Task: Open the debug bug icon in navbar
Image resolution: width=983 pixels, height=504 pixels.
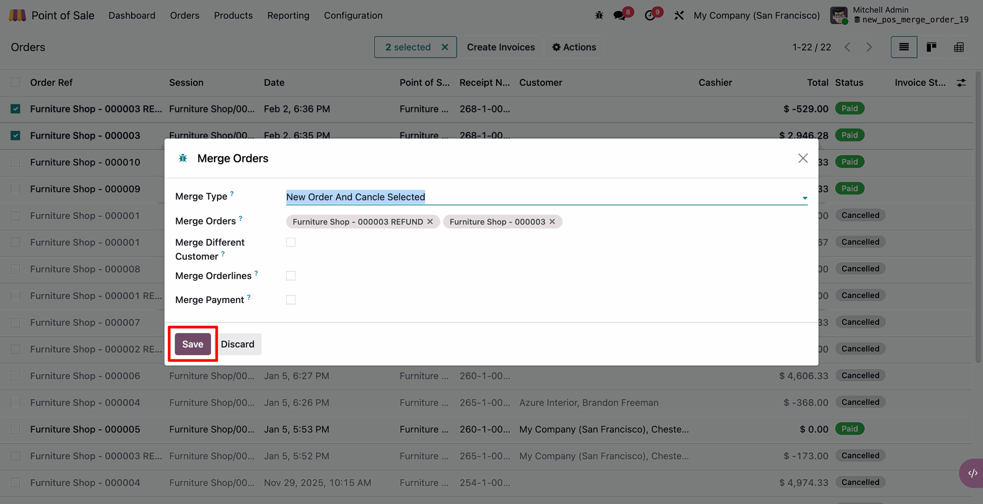Action: pyautogui.click(x=599, y=15)
